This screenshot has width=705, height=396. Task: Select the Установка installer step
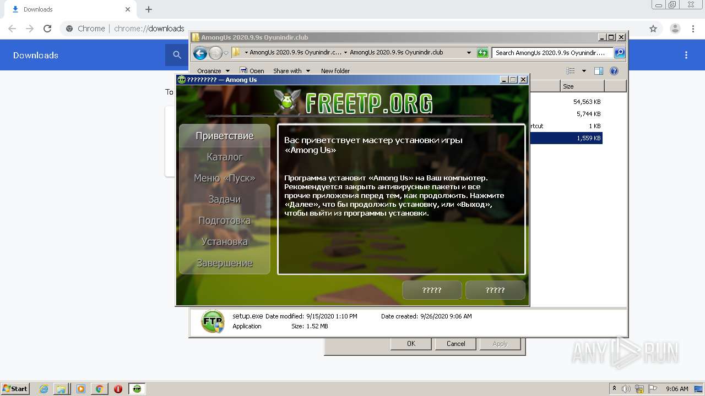pyautogui.click(x=225, y=242)
